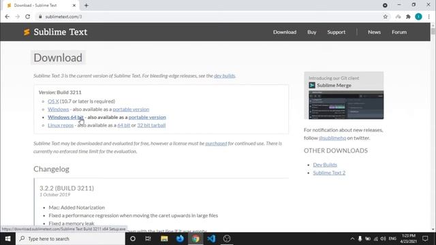Reload the page with refresh icon
This screenshot has width=436, height=245.
coord(27,16)
